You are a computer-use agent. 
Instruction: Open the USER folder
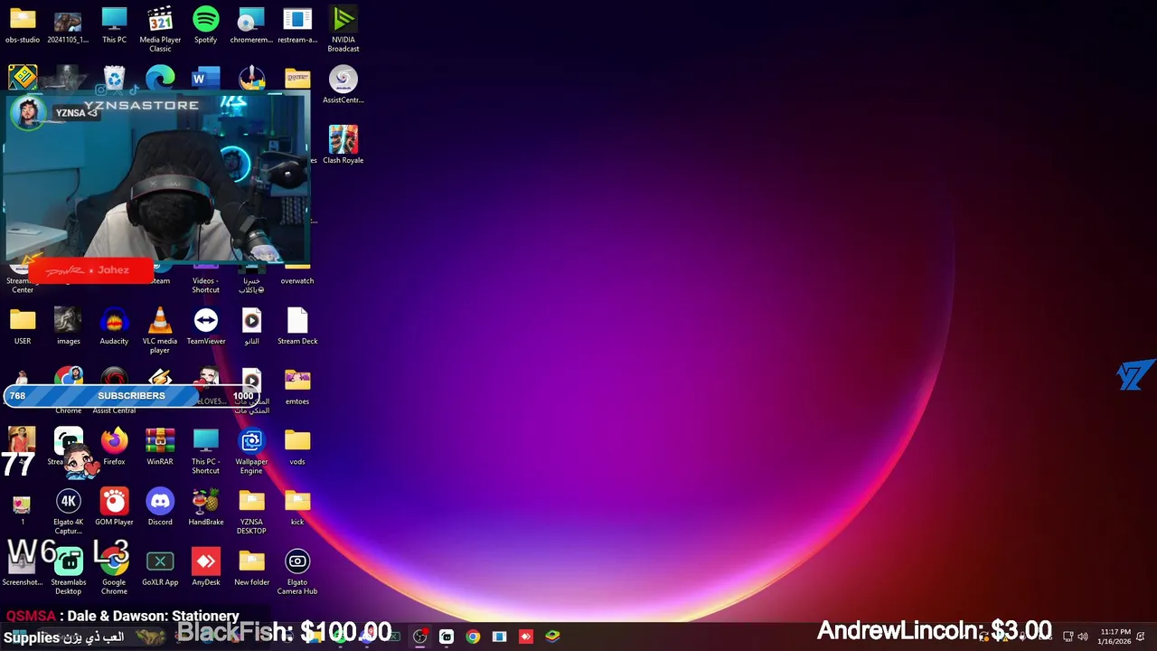click(23, 326)
